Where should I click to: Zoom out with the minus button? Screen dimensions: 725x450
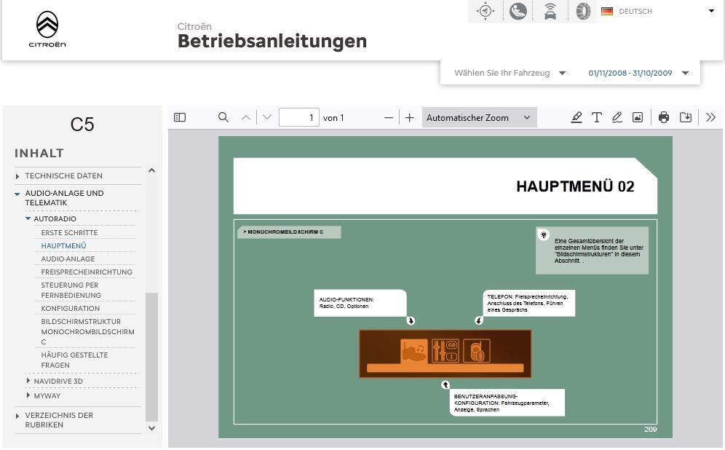[389, 118]
